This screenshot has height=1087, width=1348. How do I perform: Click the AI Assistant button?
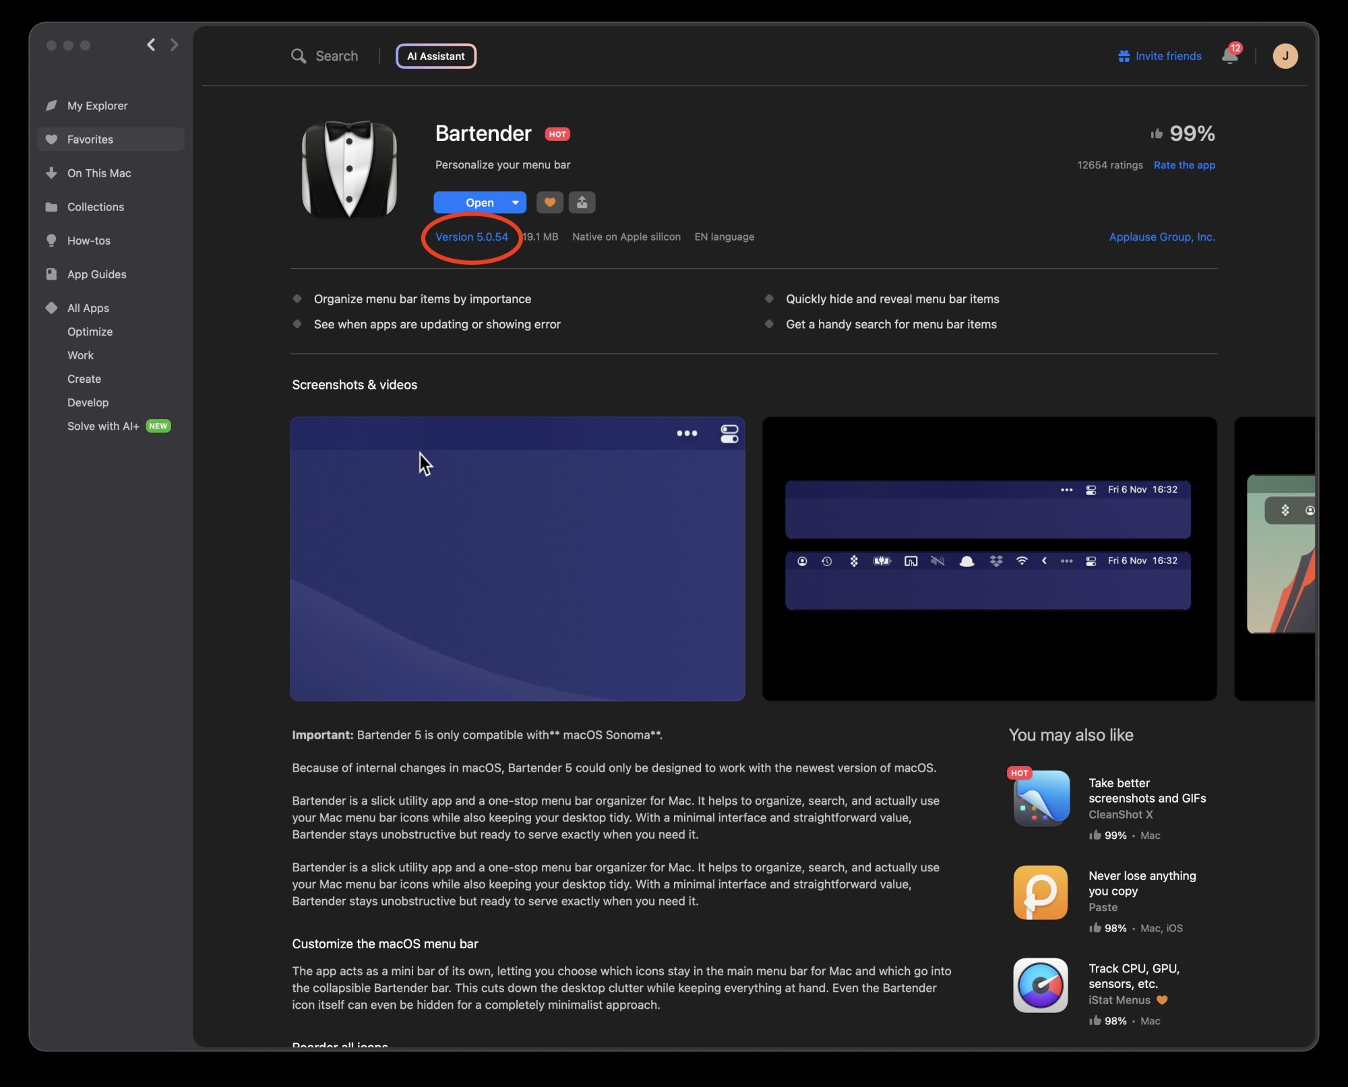click(x=436, y=56)
